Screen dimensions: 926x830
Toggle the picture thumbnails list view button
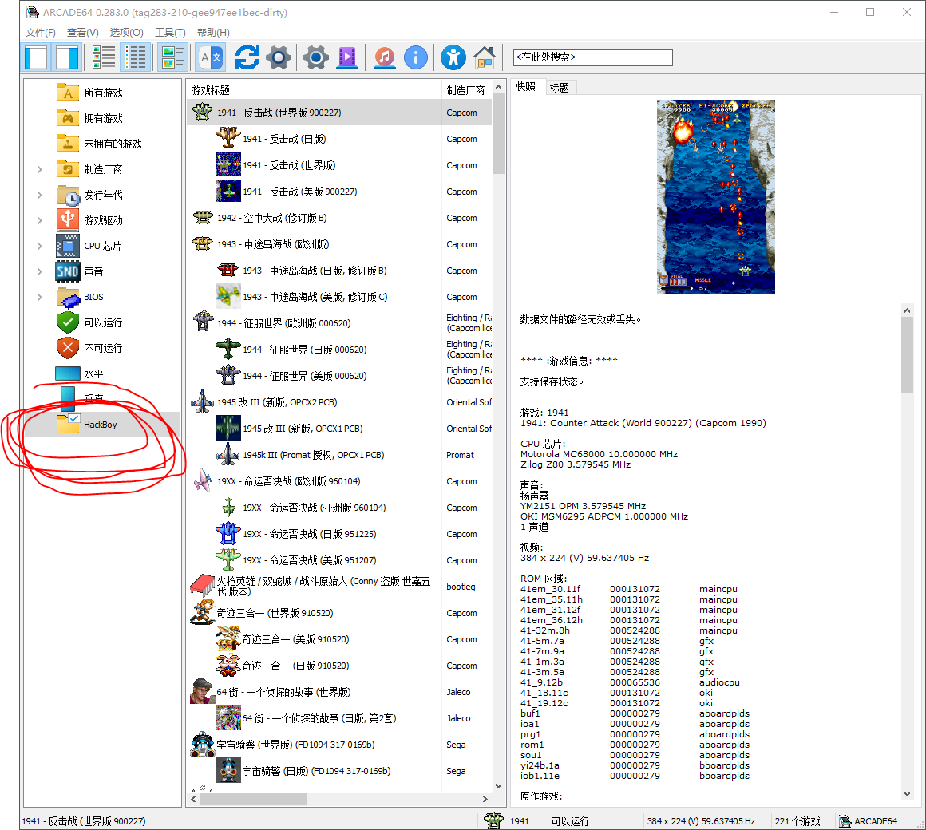click(x=172, y=57)
